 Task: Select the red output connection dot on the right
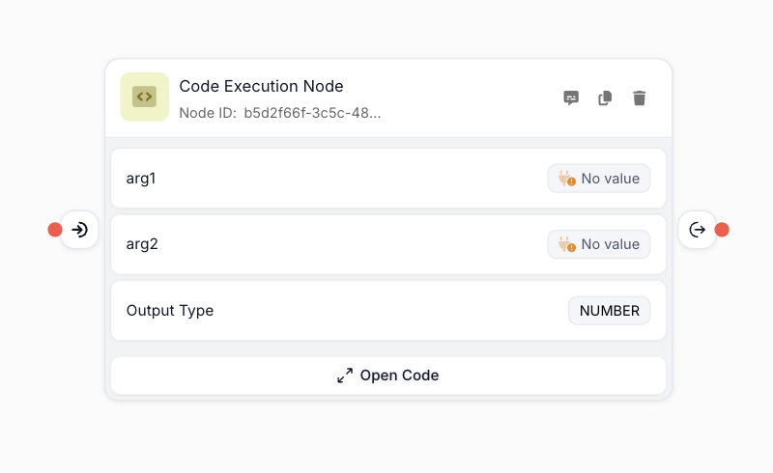point(722,230)
